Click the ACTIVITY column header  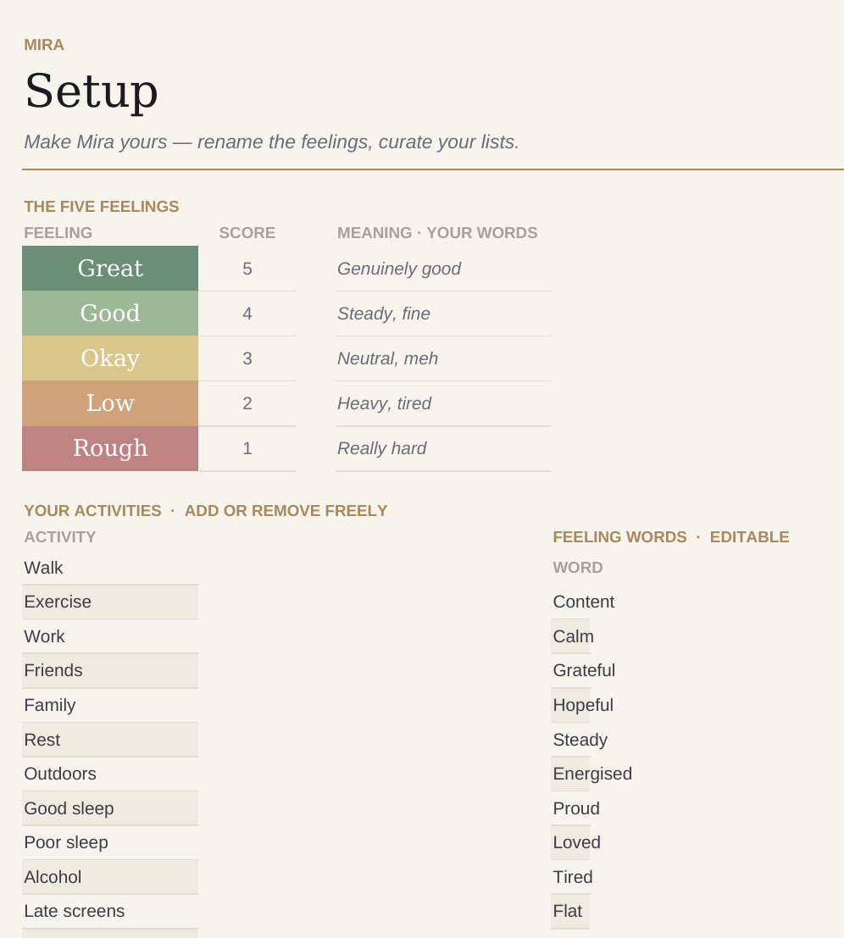(x=60, y=537)
